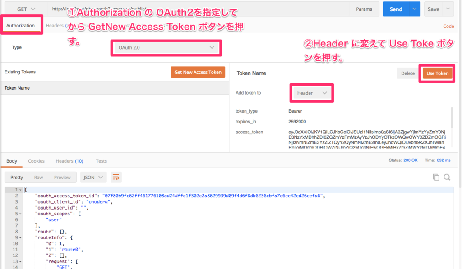This screenshot has width=462, height=269.
Task: Open the JSON format dropdown
Action: [93, 178]
